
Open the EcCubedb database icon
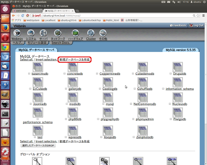[x=38, y=82]
